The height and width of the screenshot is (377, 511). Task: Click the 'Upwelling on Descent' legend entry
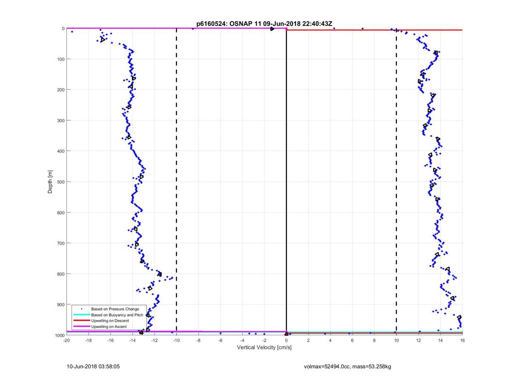110,320
